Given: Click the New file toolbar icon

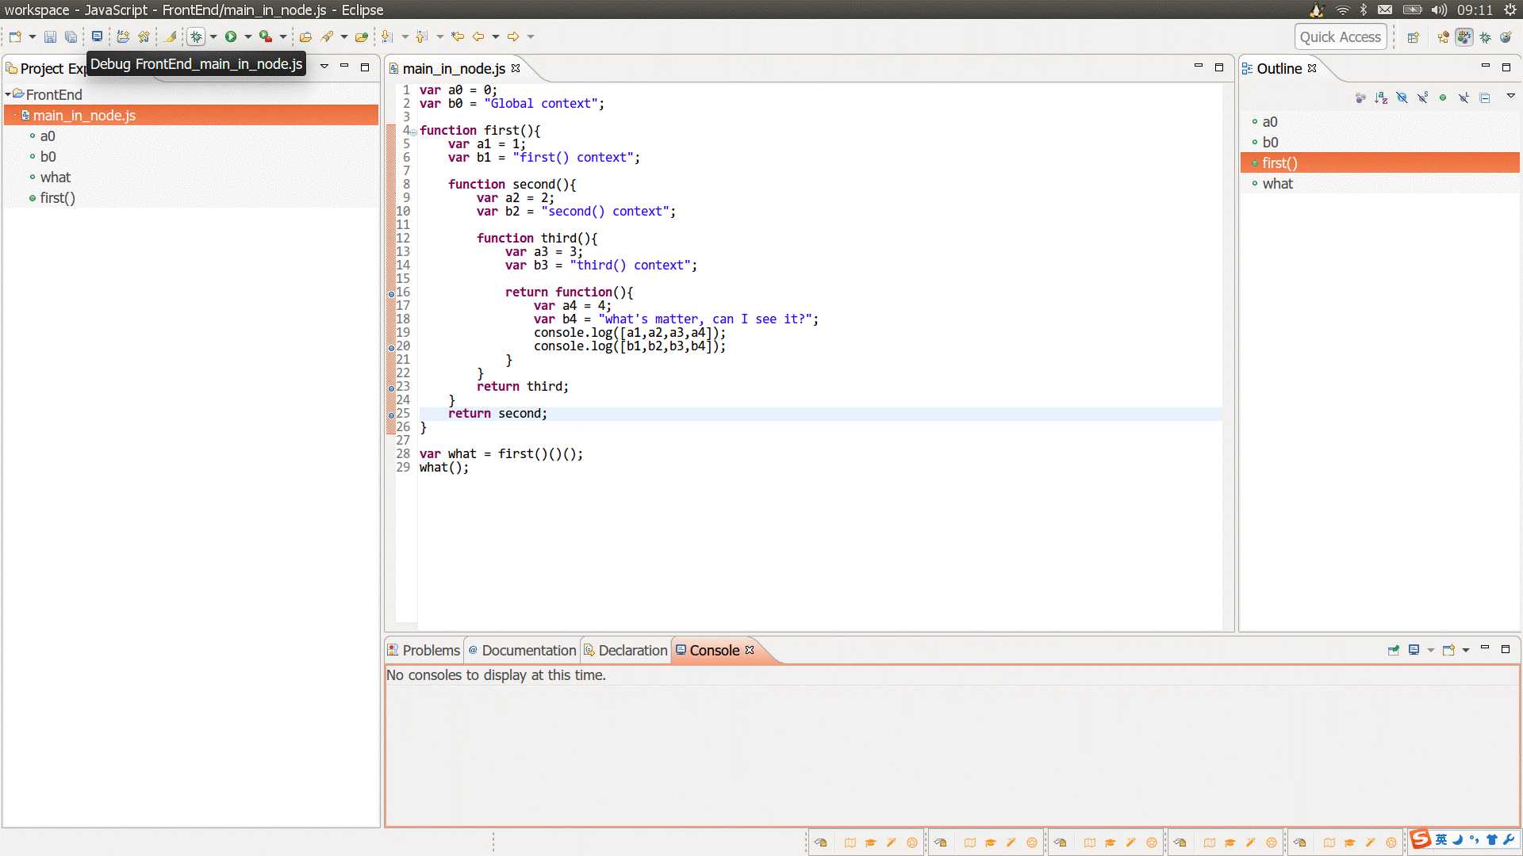Looking at the screenshot, I should tap(15, 36).
